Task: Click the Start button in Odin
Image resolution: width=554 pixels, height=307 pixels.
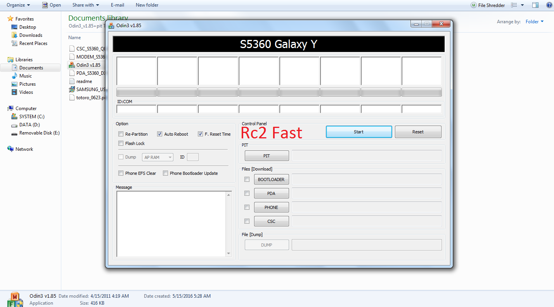Action: click(x=359, y=132)
